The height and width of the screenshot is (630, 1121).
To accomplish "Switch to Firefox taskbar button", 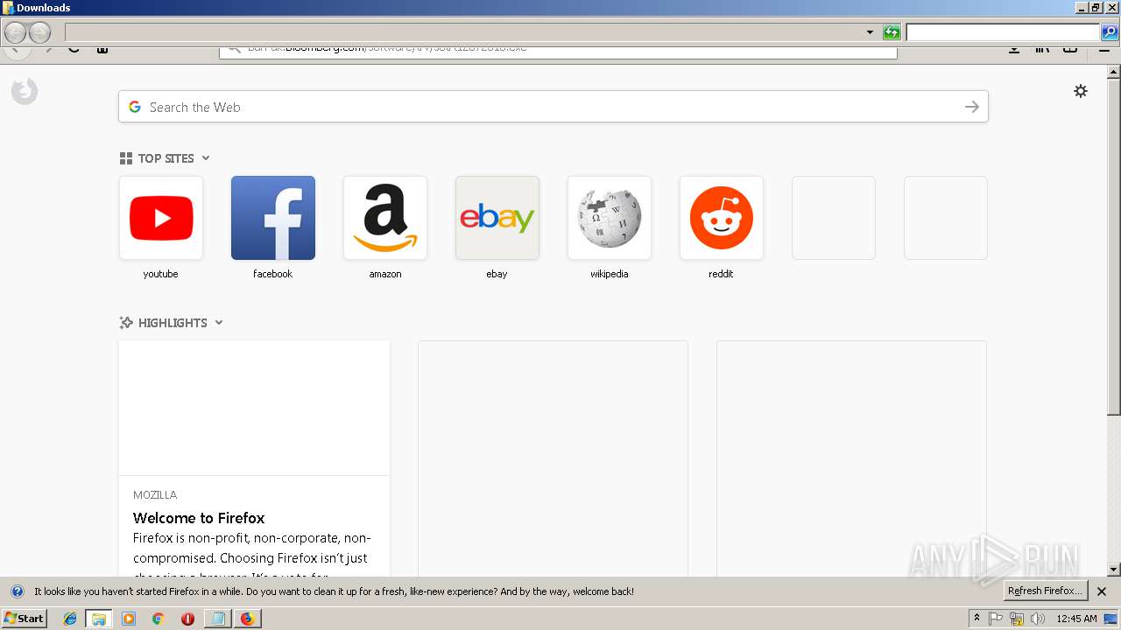I will [248, 619].
